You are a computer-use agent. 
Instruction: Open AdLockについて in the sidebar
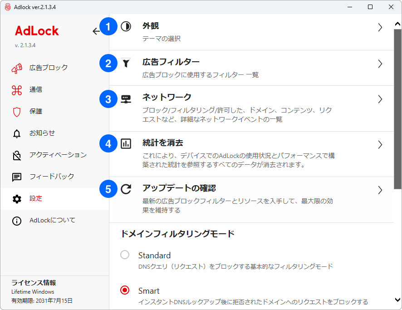tap(52, 221)
